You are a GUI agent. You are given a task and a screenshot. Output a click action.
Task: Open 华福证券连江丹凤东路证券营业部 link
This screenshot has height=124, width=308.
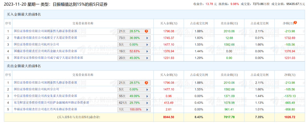pos(45,109)
